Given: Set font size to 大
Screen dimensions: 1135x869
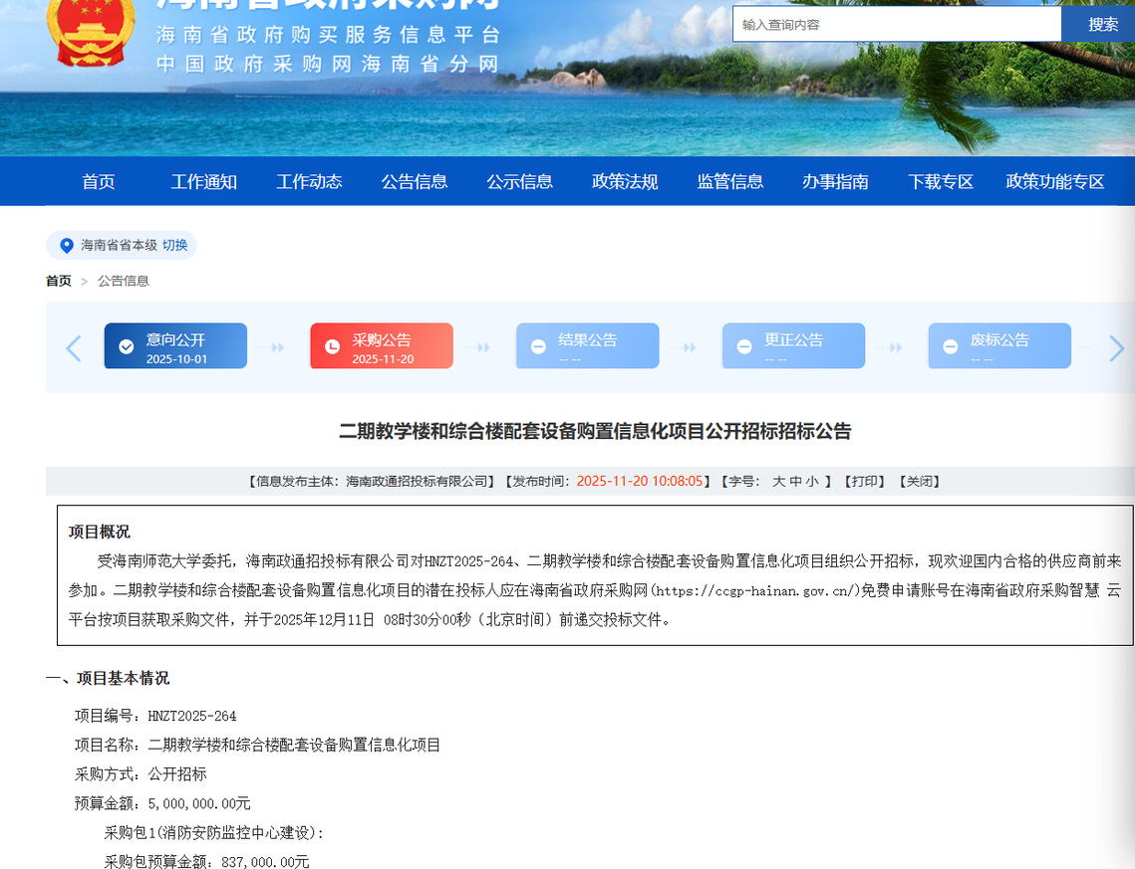Looking at the screenshot, I should click(x=779, y=482).
